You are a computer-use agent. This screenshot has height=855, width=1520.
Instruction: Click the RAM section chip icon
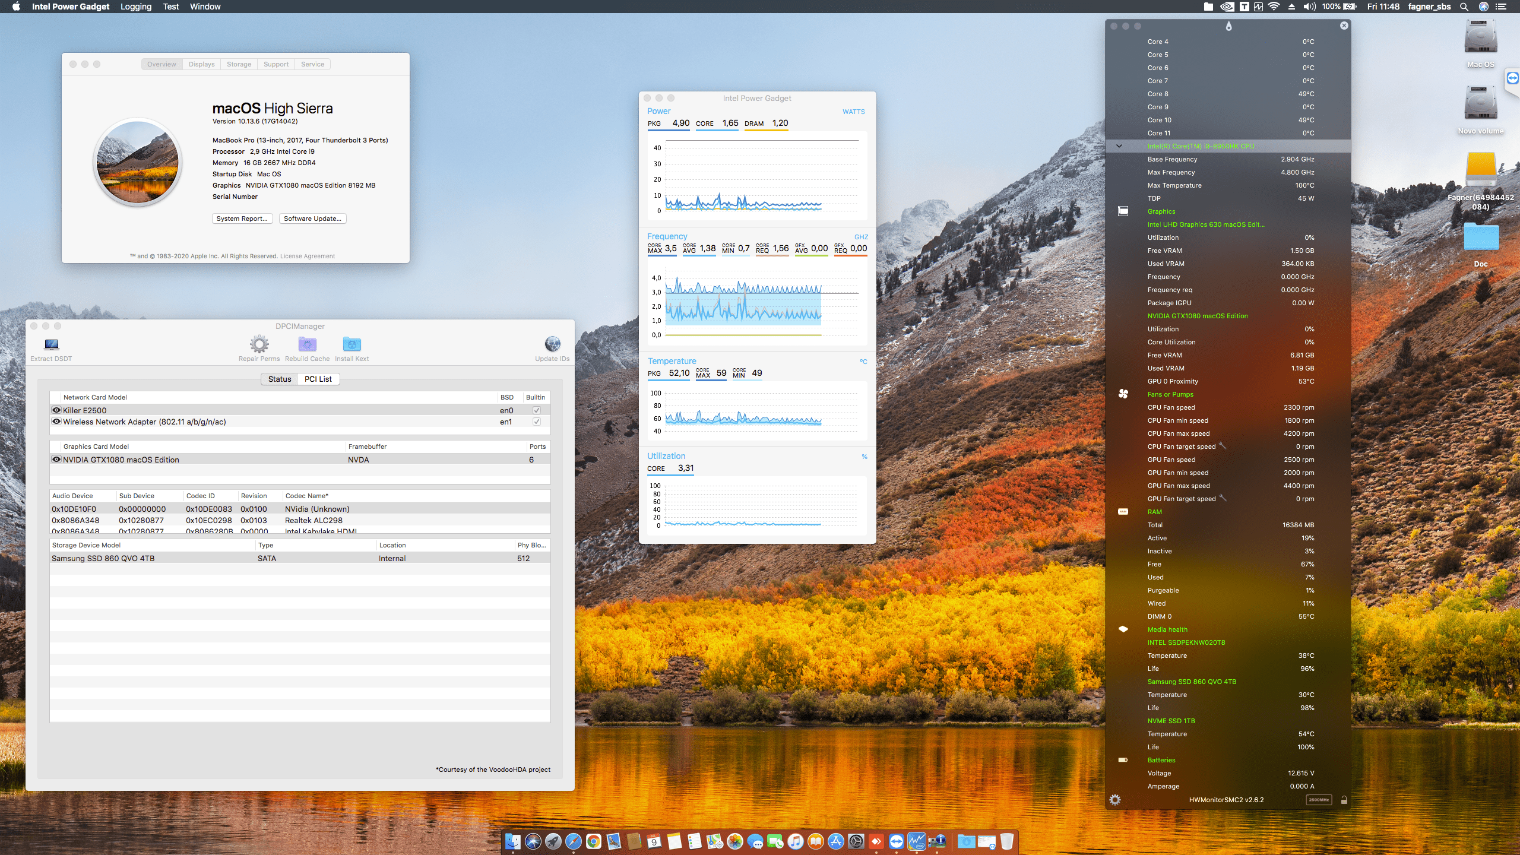(1123, 511)
